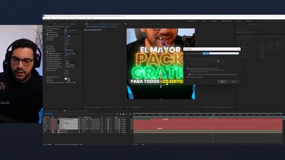Mute layer 7 audio with speaker icon

pyautogui.click(x=45, y=130)
